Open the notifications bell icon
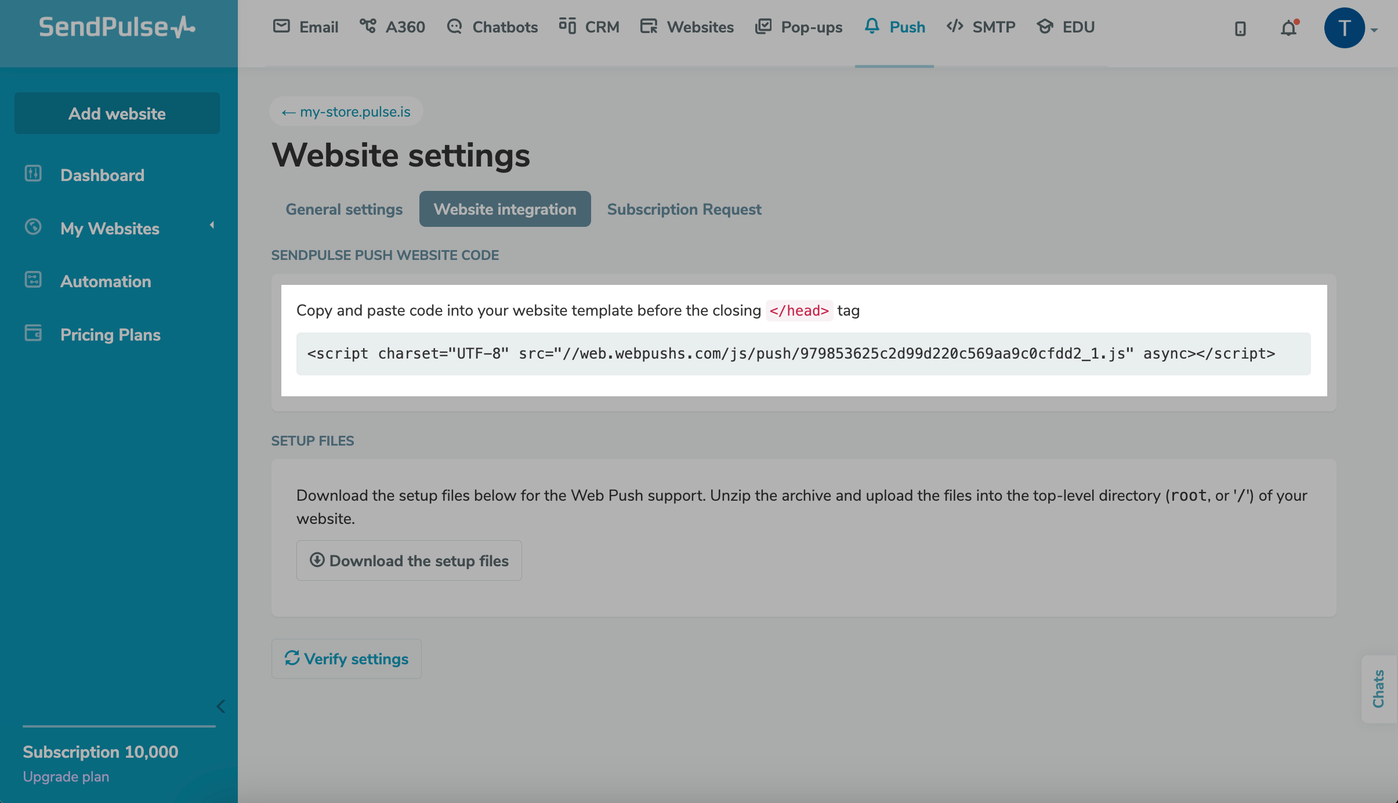Screen dimensions: 1398x803 (1288, 28)
